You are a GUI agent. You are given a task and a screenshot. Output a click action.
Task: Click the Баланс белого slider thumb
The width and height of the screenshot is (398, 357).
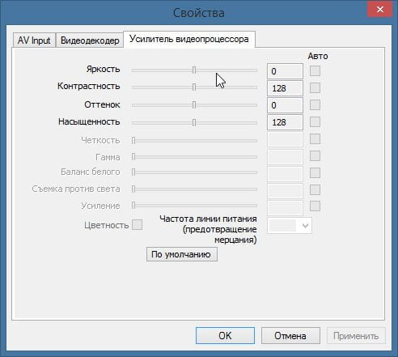point(133,172)
